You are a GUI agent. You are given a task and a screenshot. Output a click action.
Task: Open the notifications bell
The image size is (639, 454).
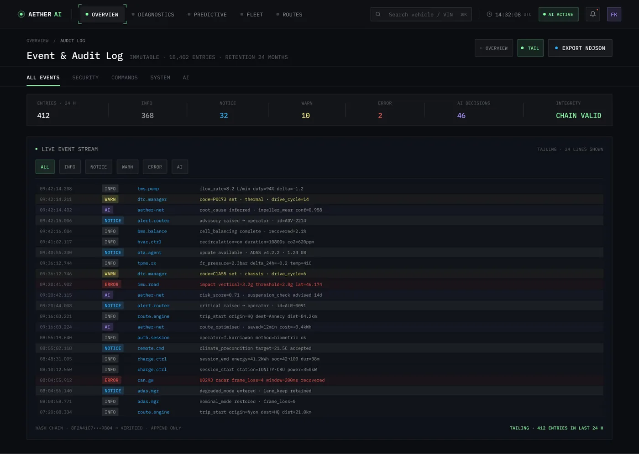[x=593, y=14]
